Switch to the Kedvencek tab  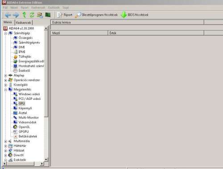click(24, 23)
